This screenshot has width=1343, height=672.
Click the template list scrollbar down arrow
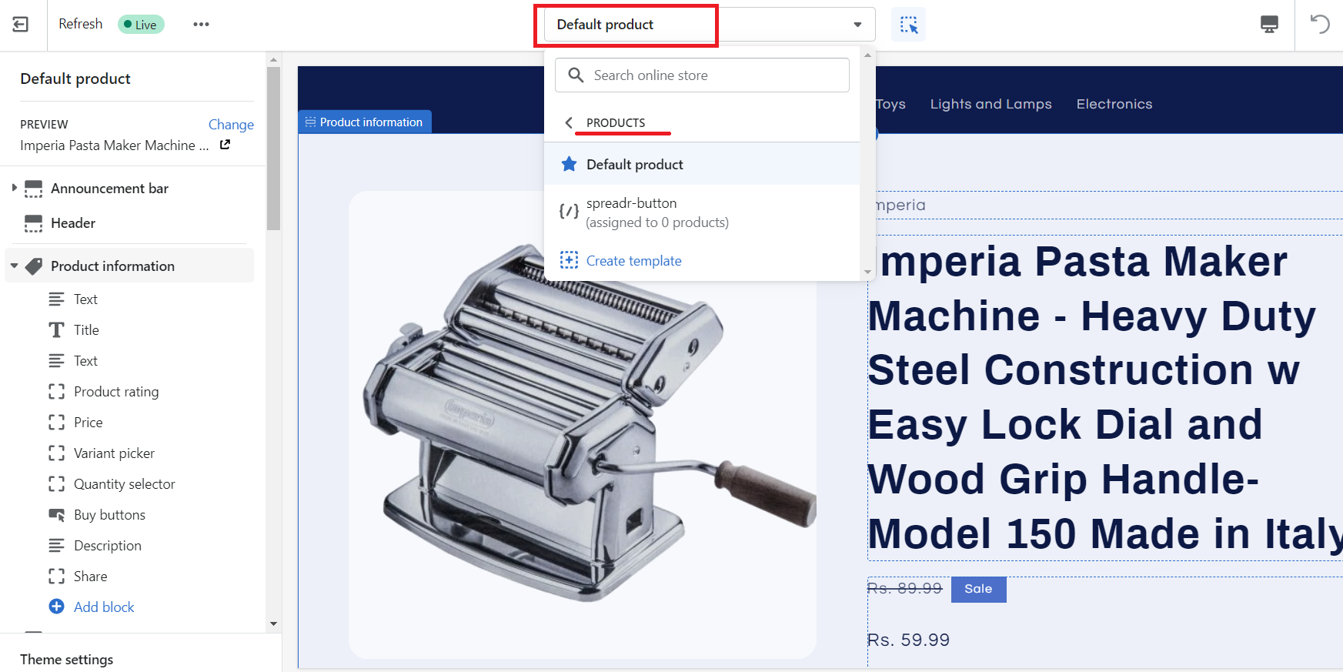tap(867, 272)
